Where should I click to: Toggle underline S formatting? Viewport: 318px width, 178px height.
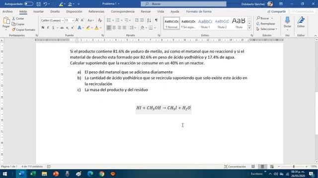pyautogui.click(x=53, y=28)
